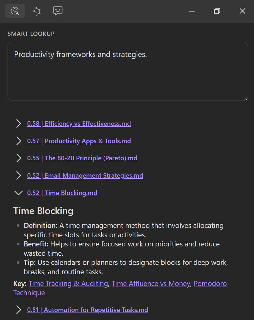Viewport: 254px width, 320px height.
Task: Open the Efficiency vs Effectiveness.md link
Action: [x=79, y=124]
